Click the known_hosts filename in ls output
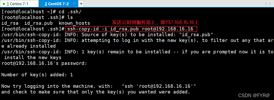 74,23
